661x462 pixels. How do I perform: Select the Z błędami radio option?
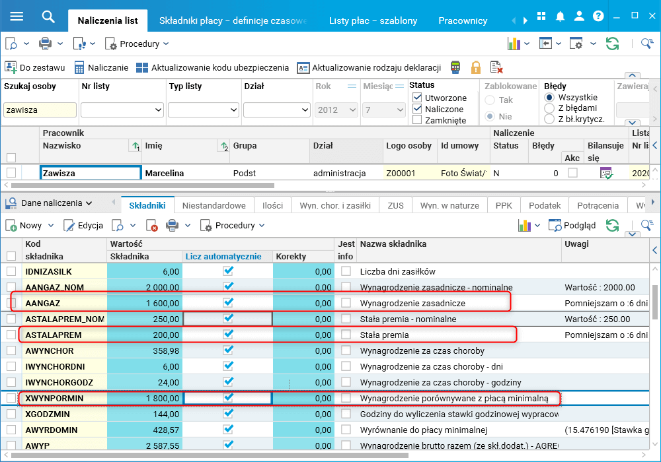pos(549,108)
